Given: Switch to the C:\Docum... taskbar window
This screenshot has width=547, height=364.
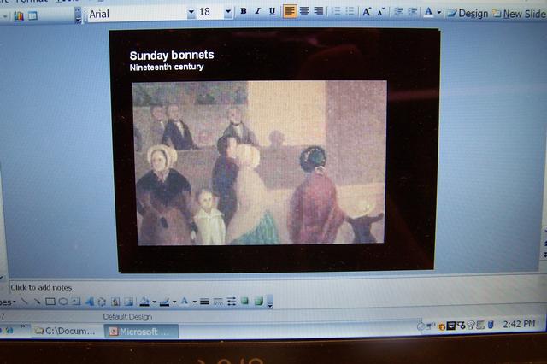Looking at the screenshot, I should [x=65, y=331].
